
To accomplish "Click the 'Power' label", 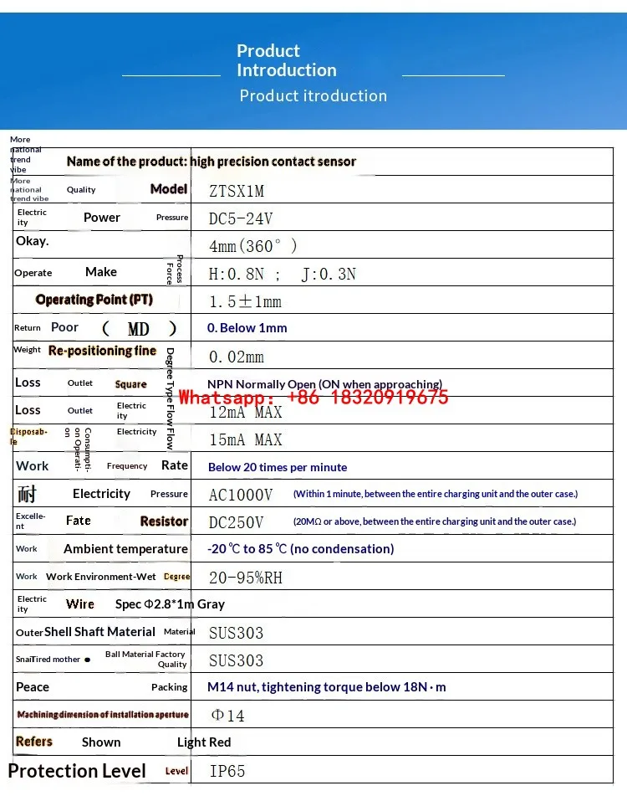I will tap(102, 218).
